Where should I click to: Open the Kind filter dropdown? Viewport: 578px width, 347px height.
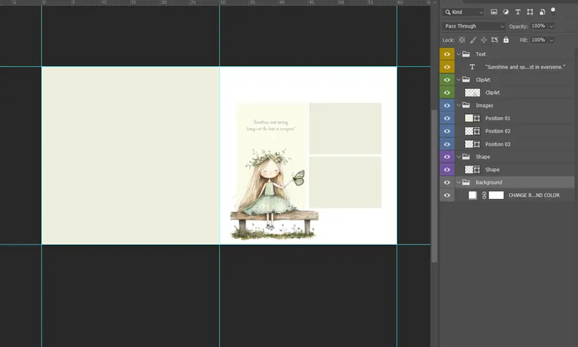(x=464, y=12)
